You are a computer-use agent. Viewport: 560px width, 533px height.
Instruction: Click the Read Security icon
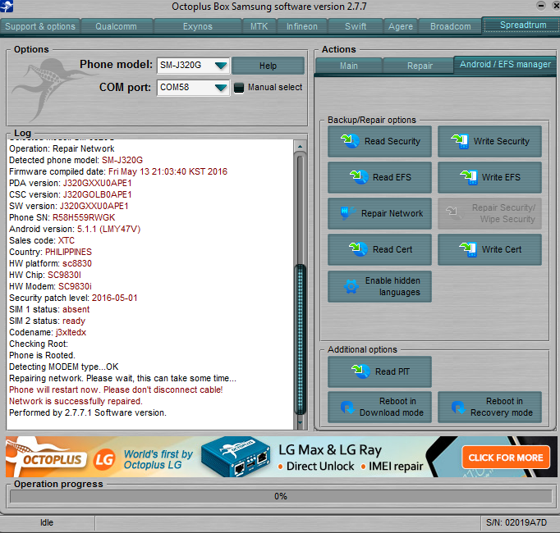(350, 141)
